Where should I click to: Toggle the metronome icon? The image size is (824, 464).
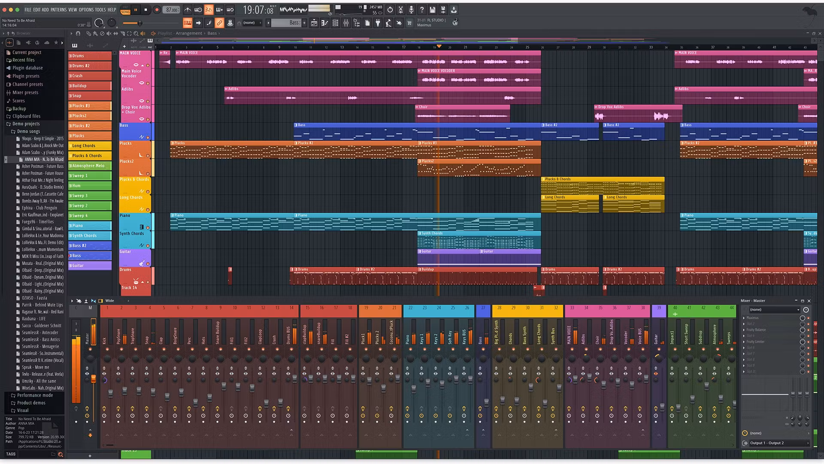tap(188, 9)
